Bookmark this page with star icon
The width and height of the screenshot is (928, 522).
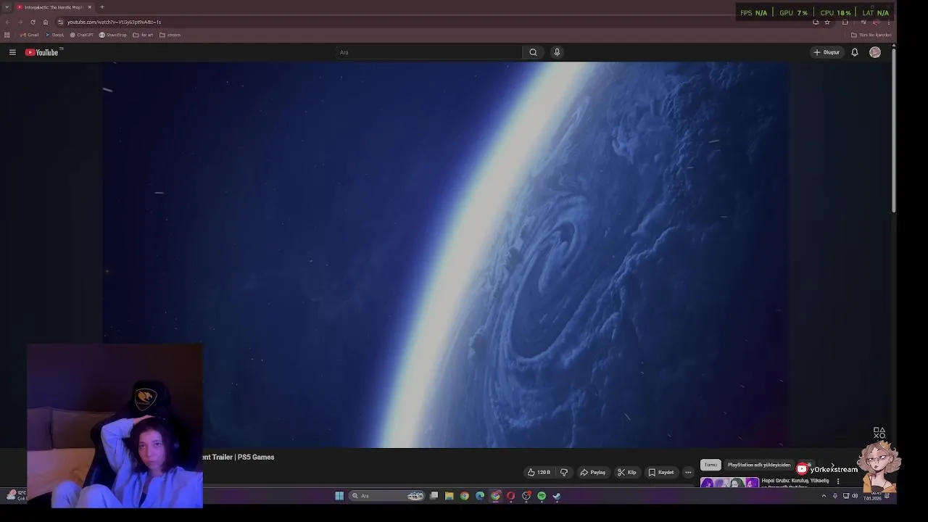(x=827, y=22)
